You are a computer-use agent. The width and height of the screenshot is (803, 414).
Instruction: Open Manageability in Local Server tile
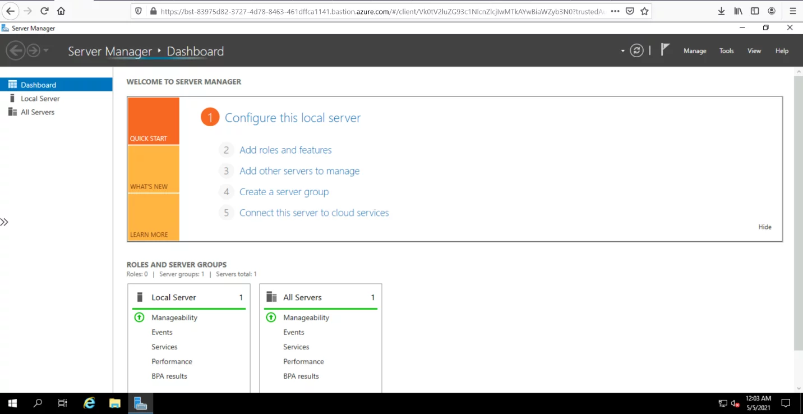tap(174, 318)
